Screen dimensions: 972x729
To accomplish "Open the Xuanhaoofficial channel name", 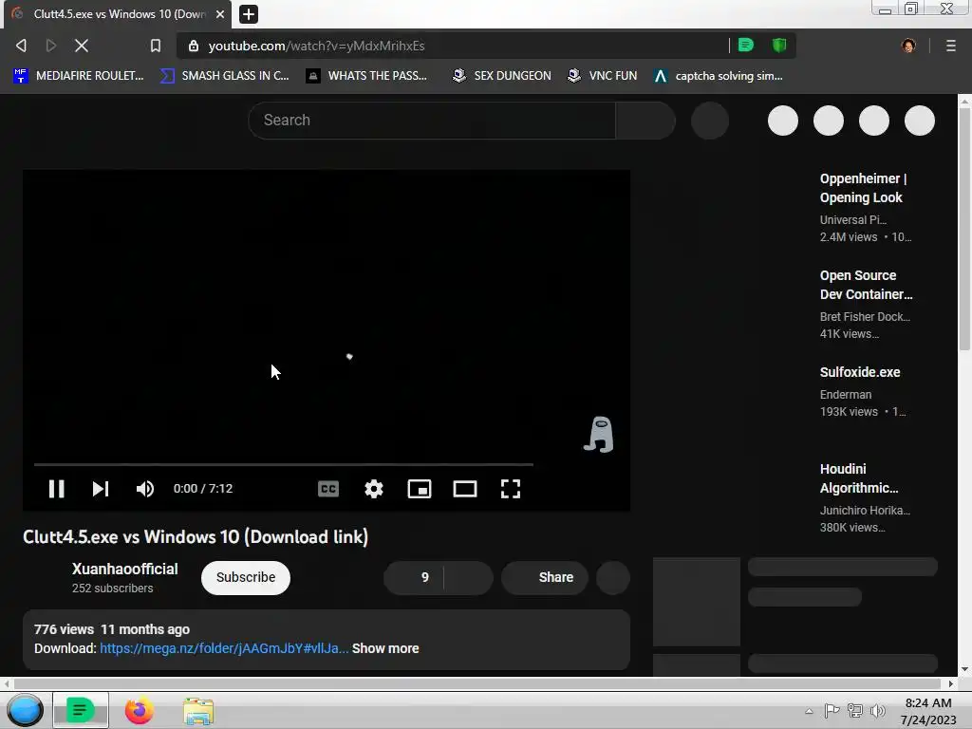I will click(124, 570).
